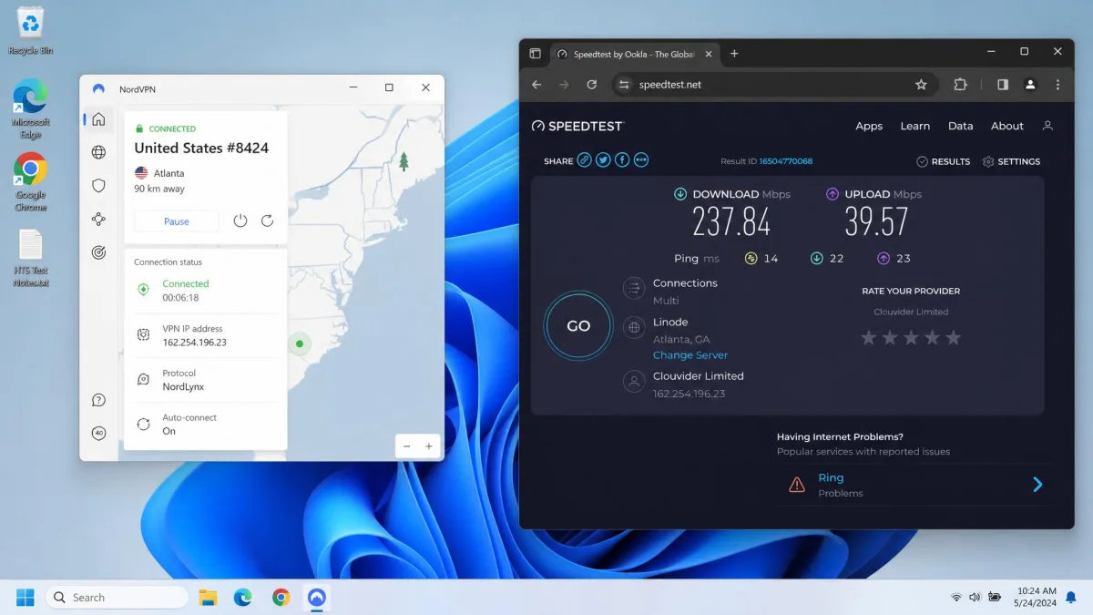1093x615 pixels.
Task: Click the Chrome forward arrow button
Action: [x=564, y=85]
